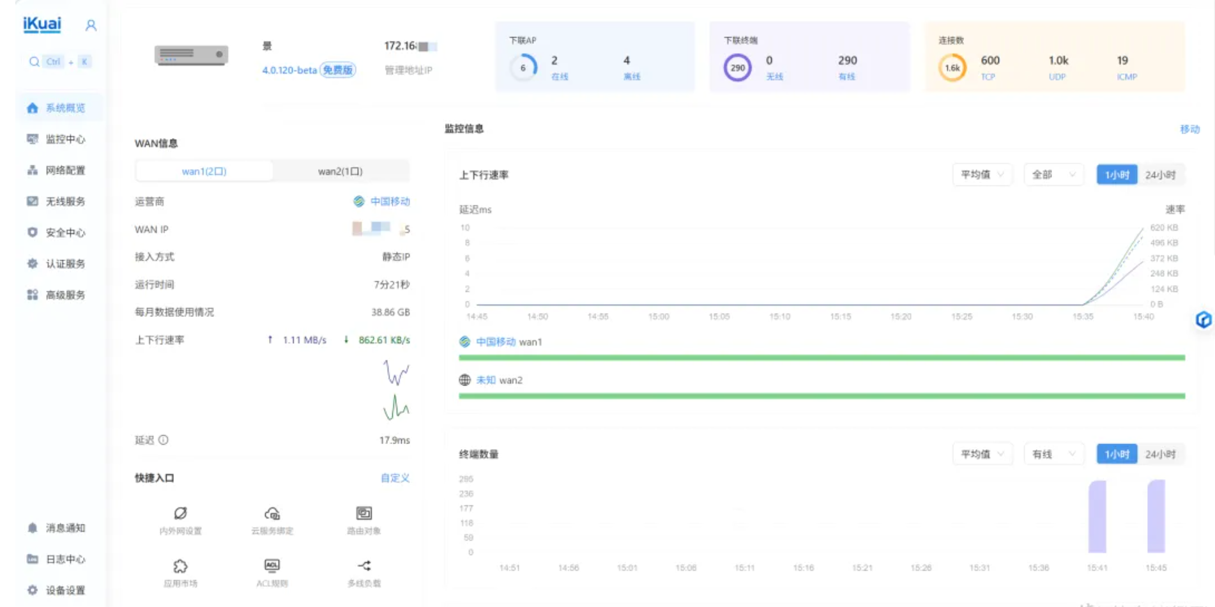This screenshot has height=607, width=1215.
Task: Click 自定义 for quick entries
Action: coord(395,478)
